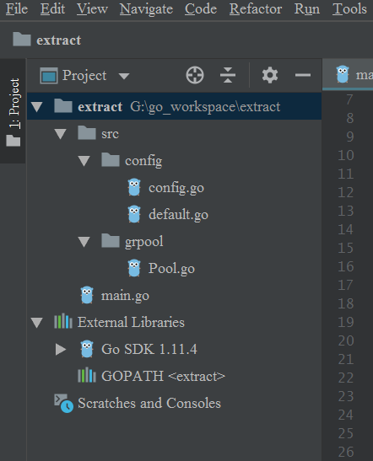Open the View menu

pyautogui.click(x=92, y=8)
